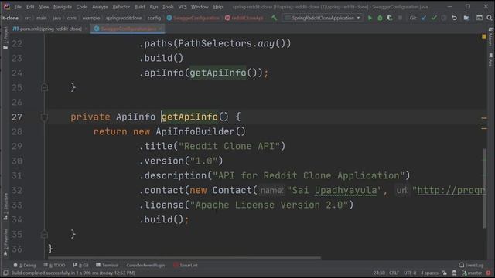This screenshot has height=278, width=495.
Task: Click the "Reddit Clone API" string on line 29
Action: coord(229,146)
